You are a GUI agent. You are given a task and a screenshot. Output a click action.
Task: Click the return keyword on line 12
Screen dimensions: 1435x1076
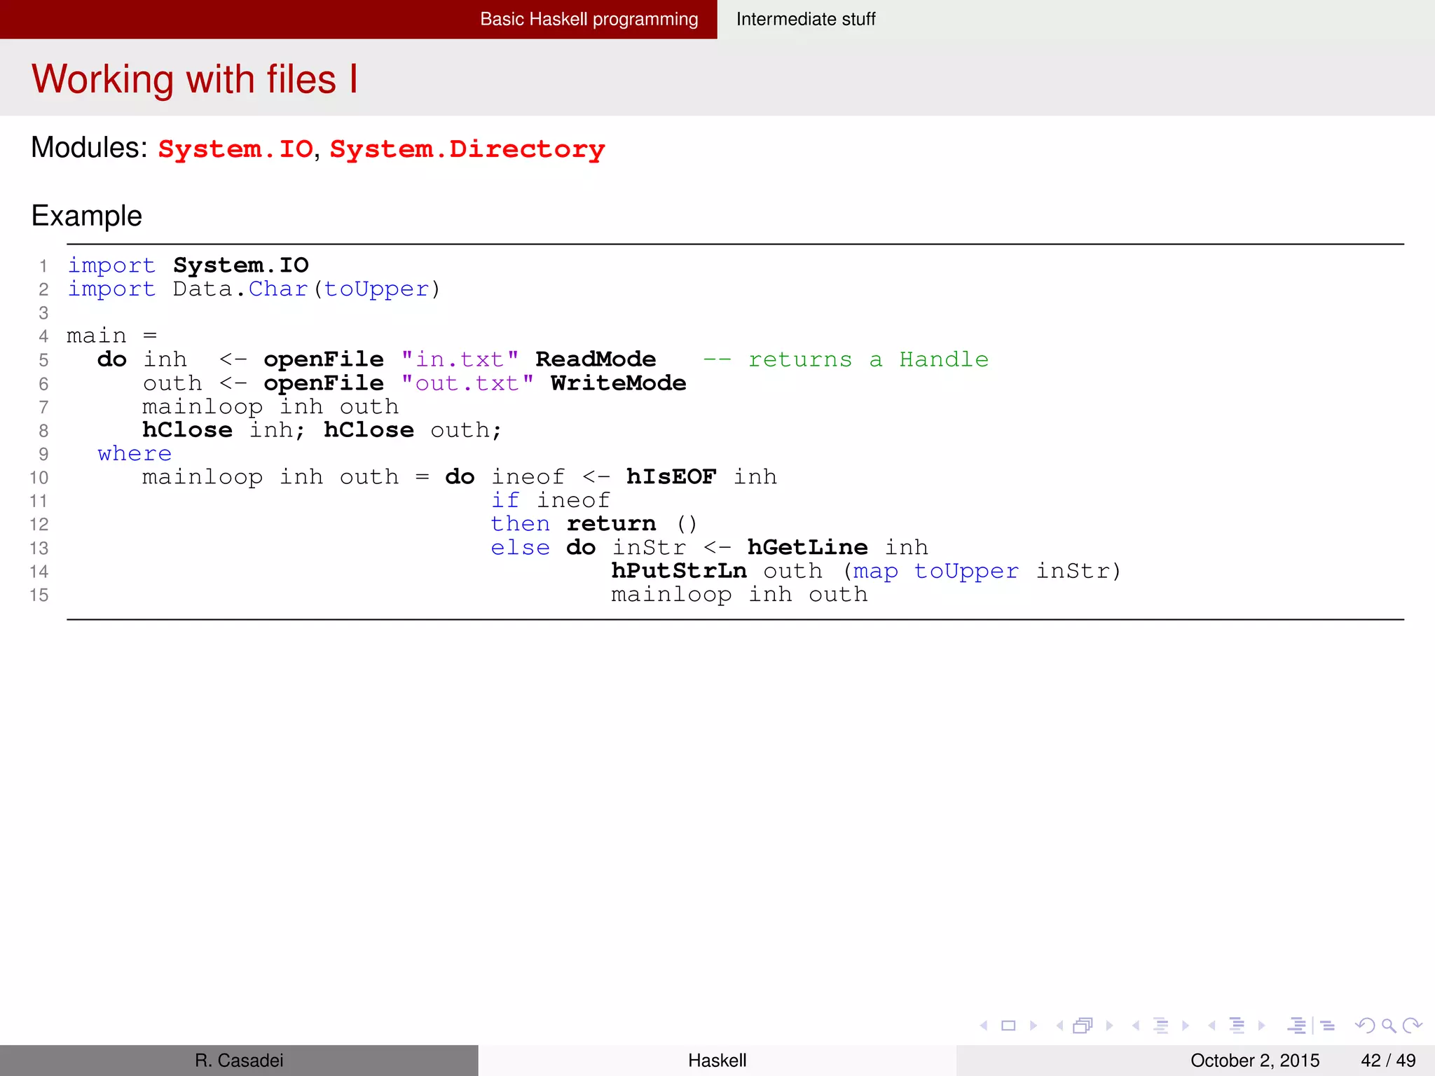611,524
